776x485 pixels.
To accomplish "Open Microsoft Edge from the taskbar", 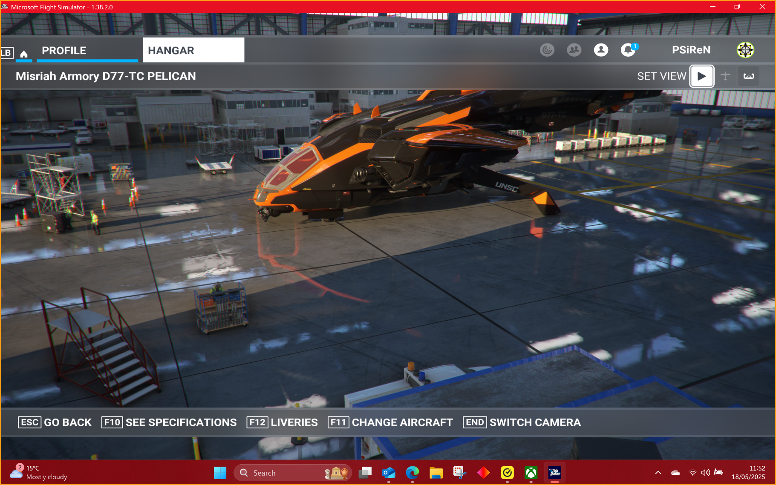I will (413, 473).
